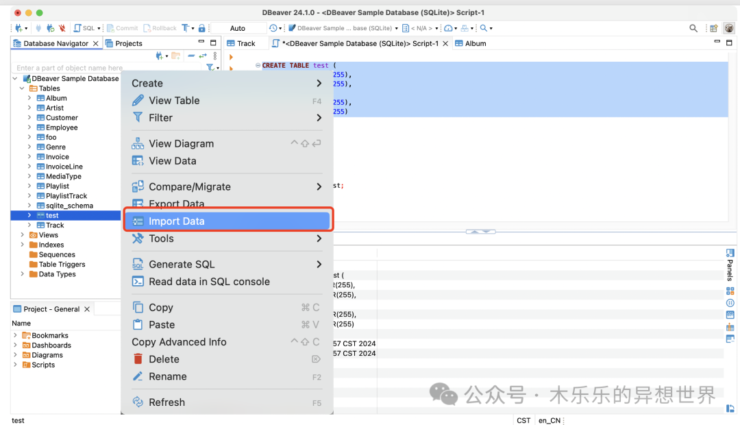The height and width of the screenshot is (425, 740).
Task: Choose View Data from the context menu
Action: pos(227,161)
